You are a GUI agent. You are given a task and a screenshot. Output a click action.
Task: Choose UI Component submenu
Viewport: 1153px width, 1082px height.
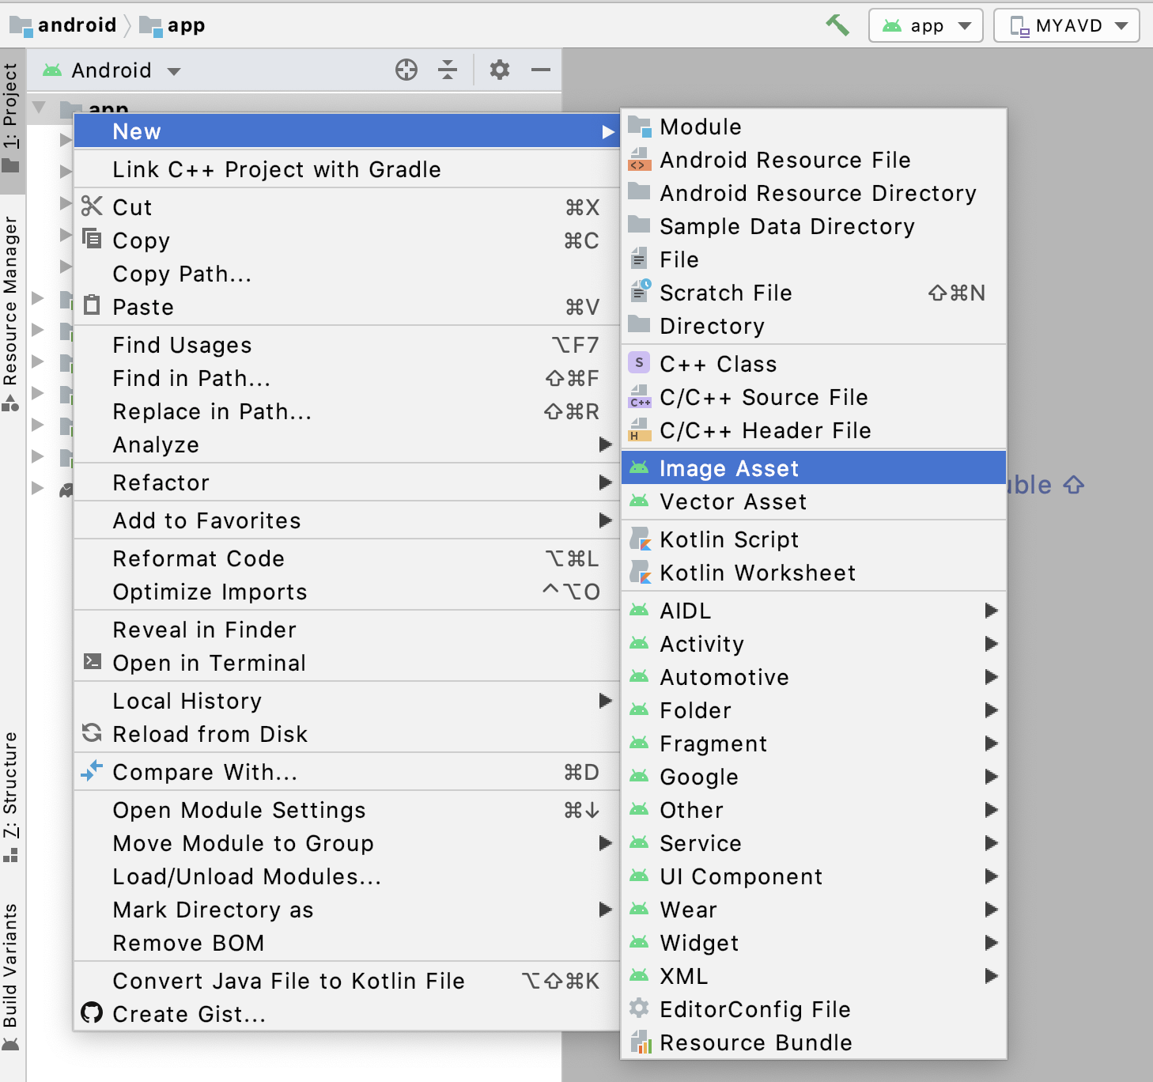tap(814, 876)
